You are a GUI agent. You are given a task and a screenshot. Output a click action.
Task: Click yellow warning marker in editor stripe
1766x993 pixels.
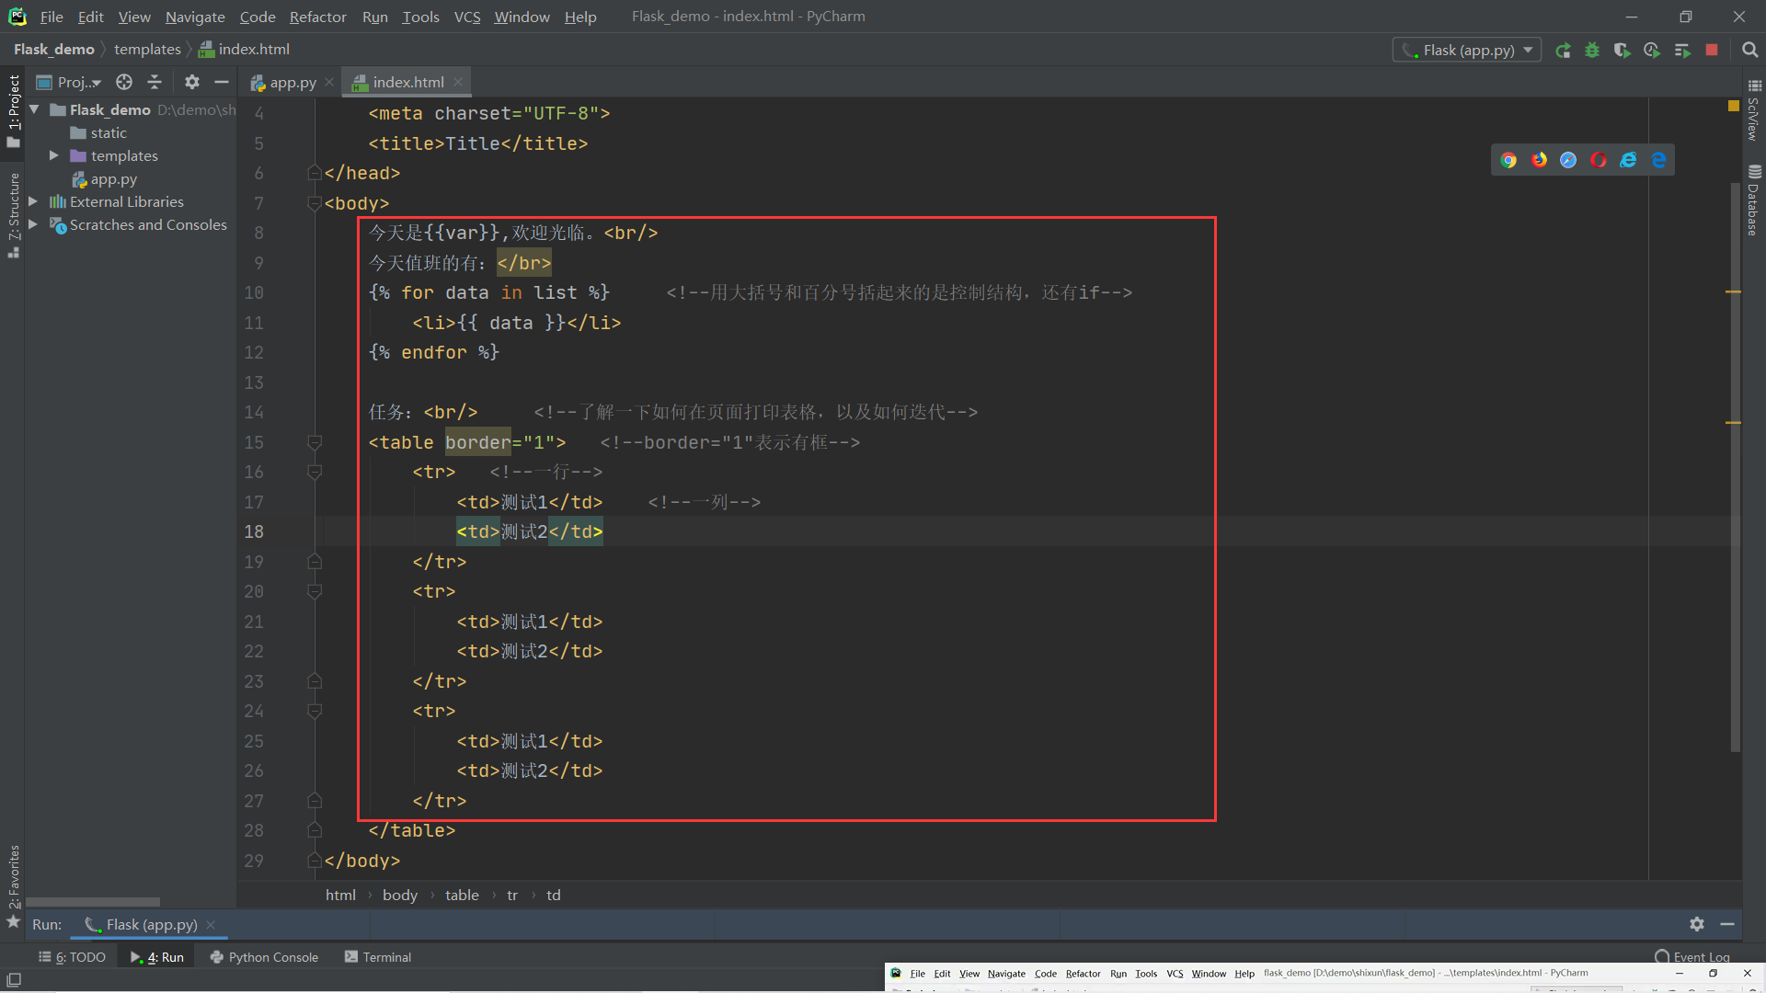pyautogui.click(x=1734, y=107)
